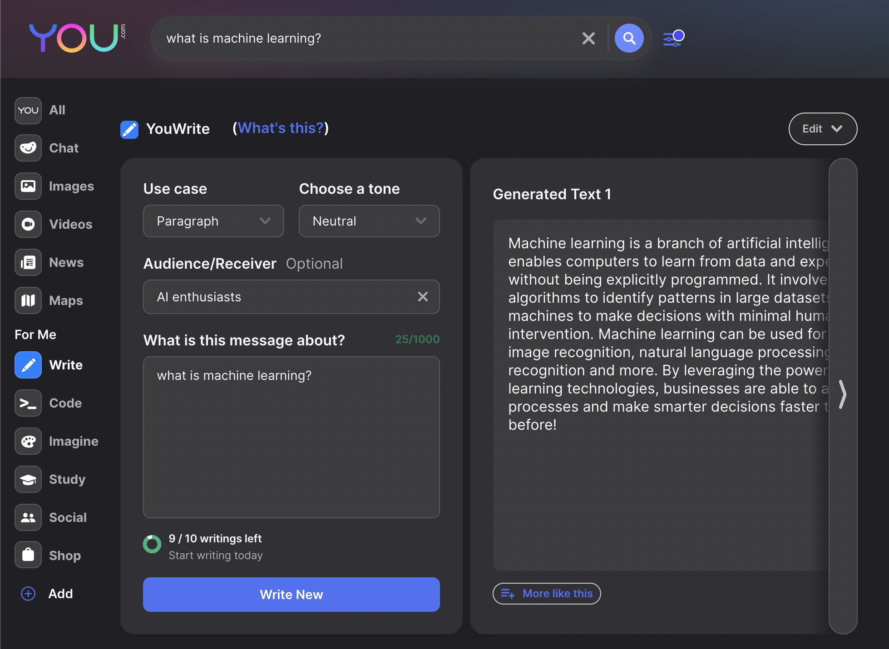Open the Paragraph use case dropdown

(x=213, y=221)
